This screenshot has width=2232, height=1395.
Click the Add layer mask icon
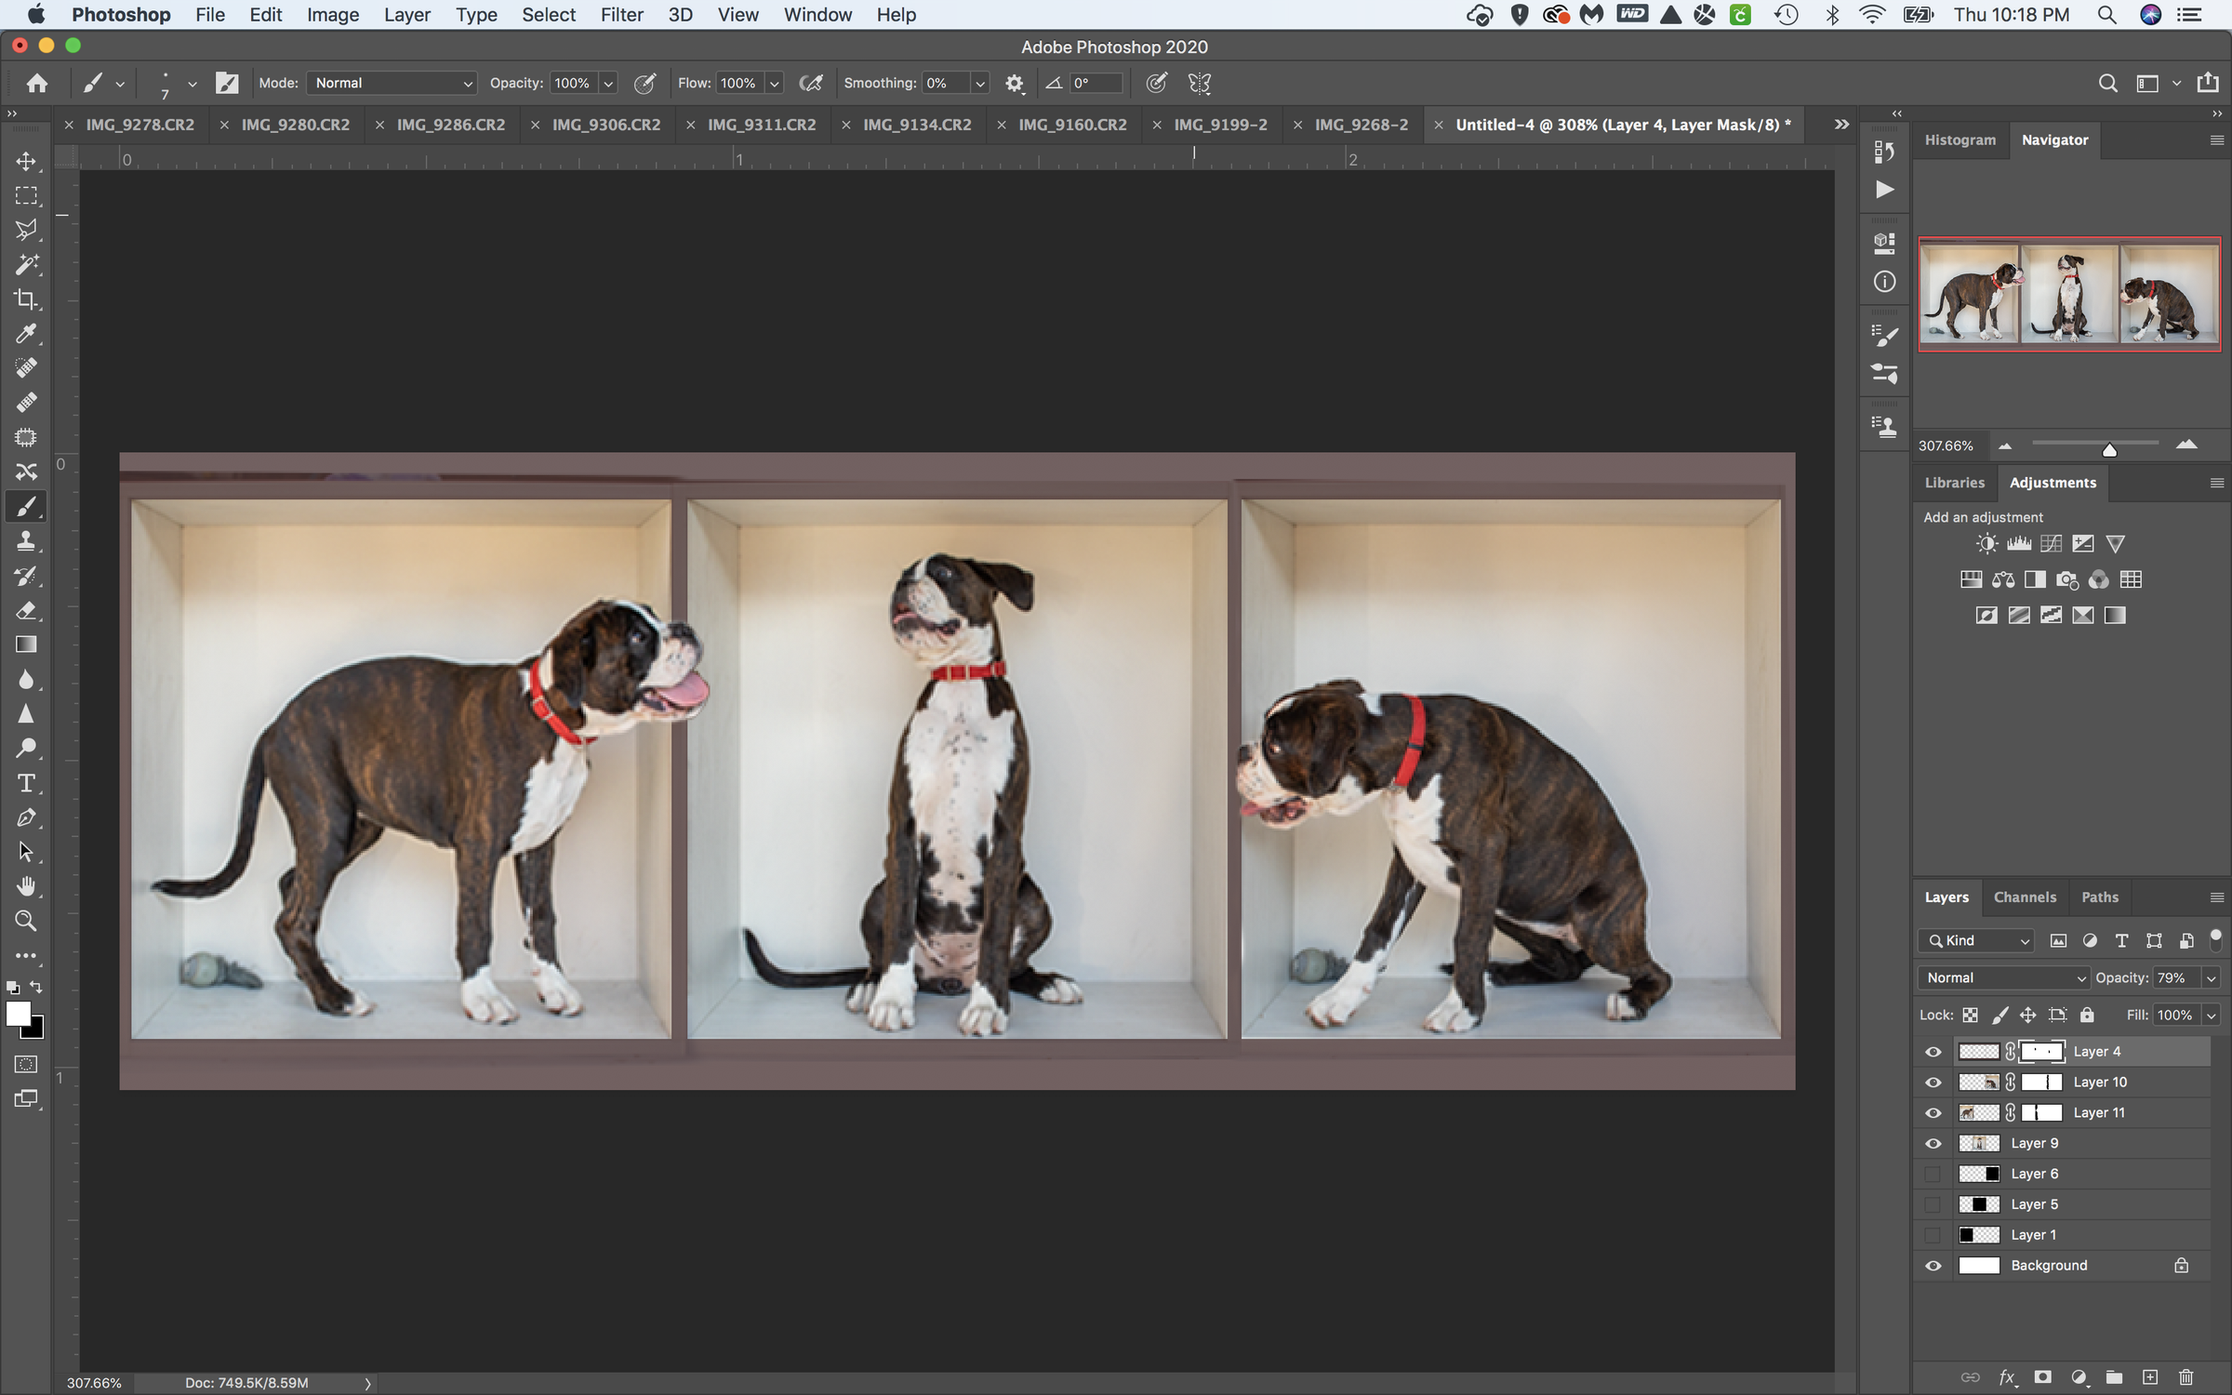[x=2041, y=1378]
